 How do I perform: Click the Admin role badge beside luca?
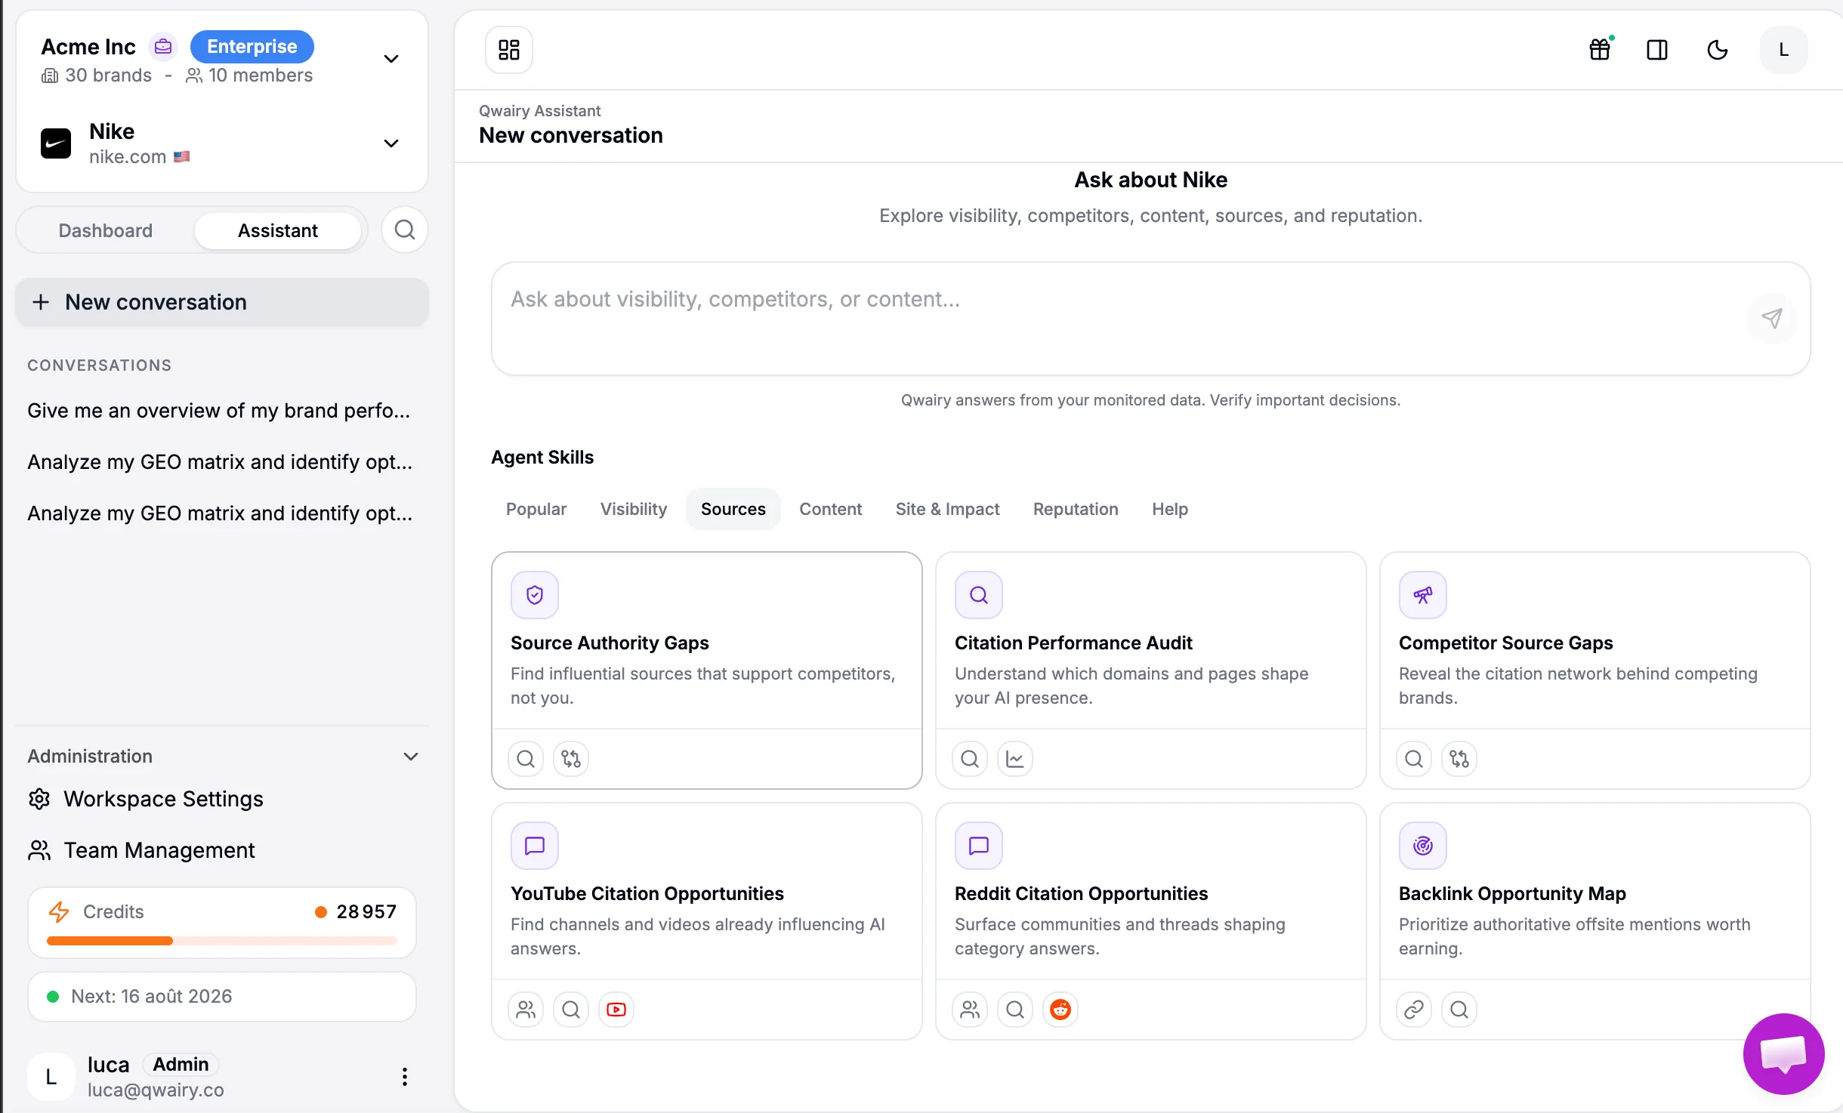tap(181, 1065)
